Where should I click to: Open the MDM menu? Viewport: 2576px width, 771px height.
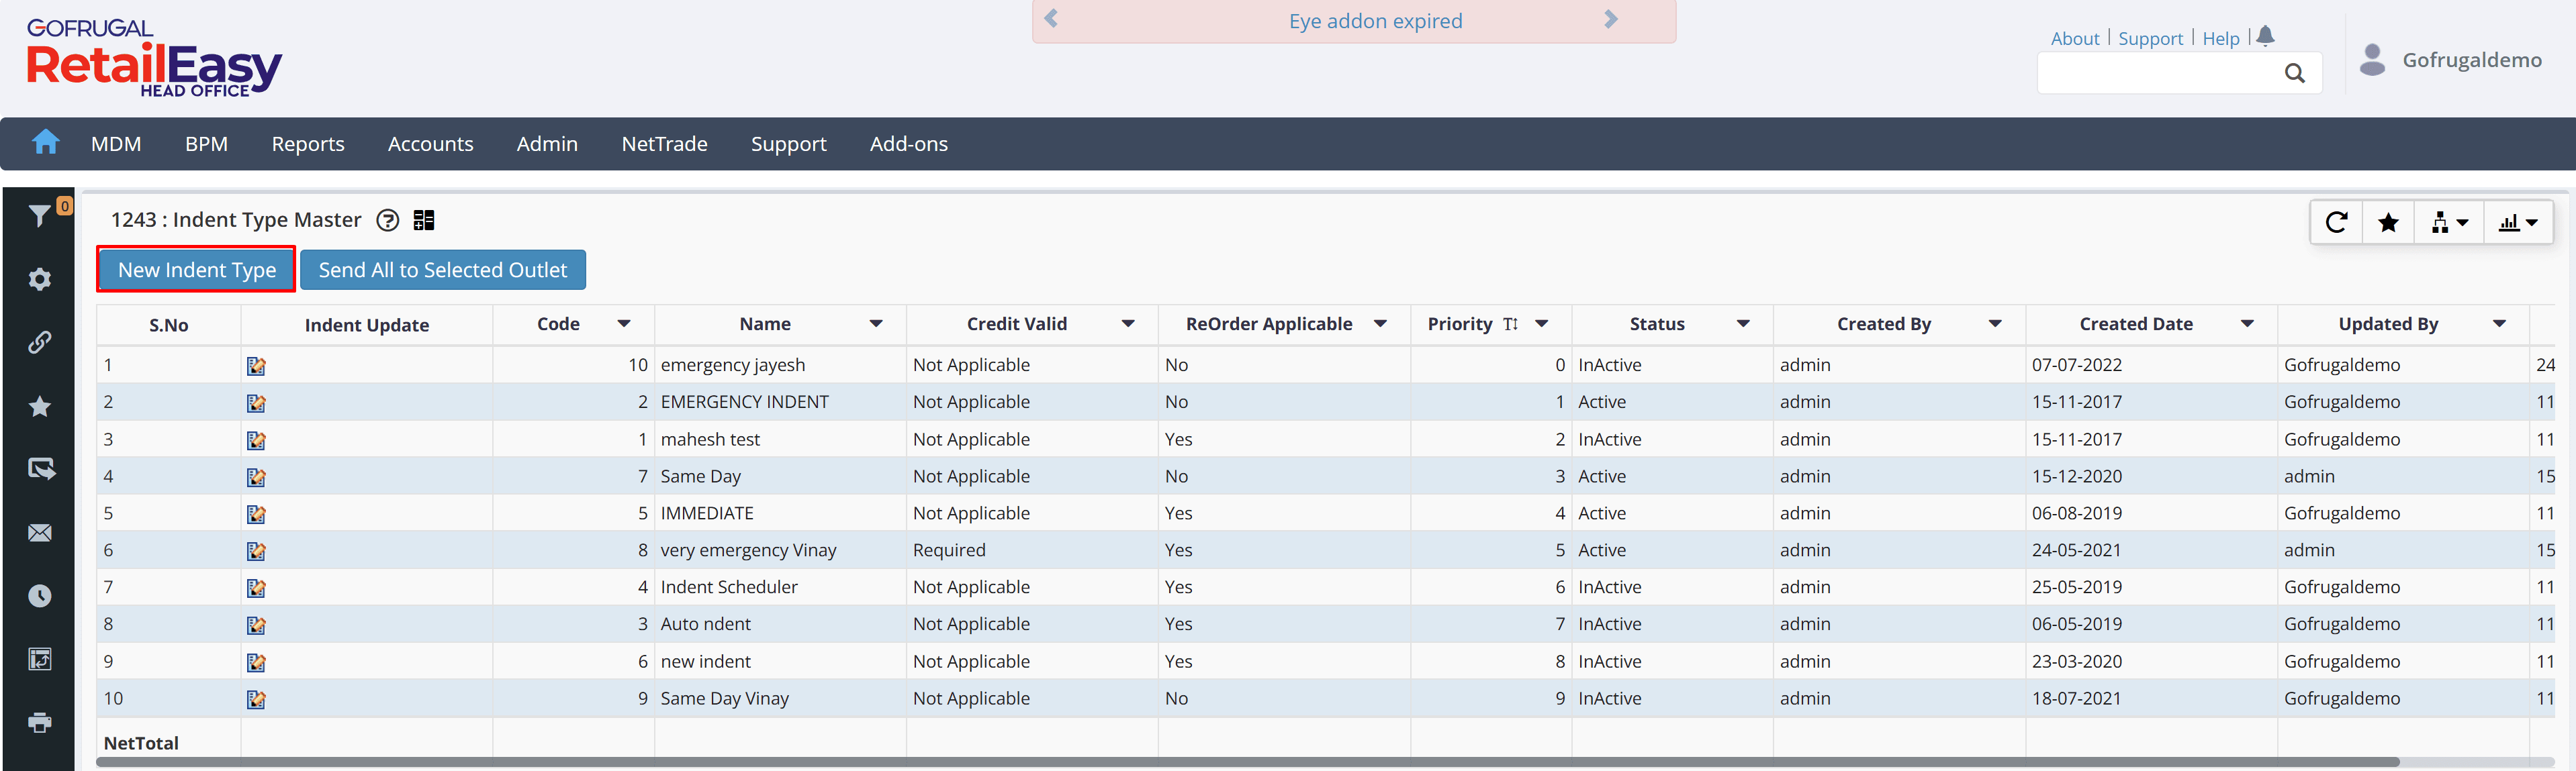pyautogui.click(x=116, y=144)
